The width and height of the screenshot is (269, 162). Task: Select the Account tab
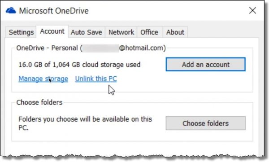(52, 31)
